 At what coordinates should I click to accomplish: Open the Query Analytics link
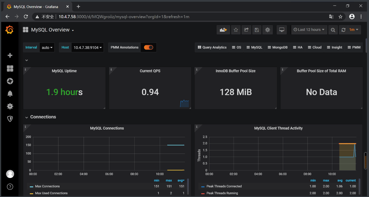pyautogui.click(x=212, y=48)
